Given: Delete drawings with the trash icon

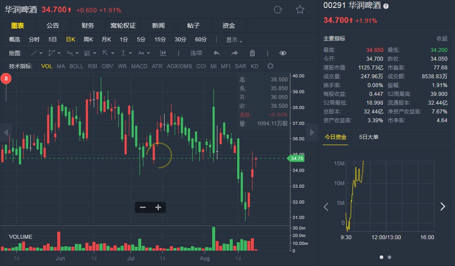Looking at the screenshot, I should coord(252,53).
